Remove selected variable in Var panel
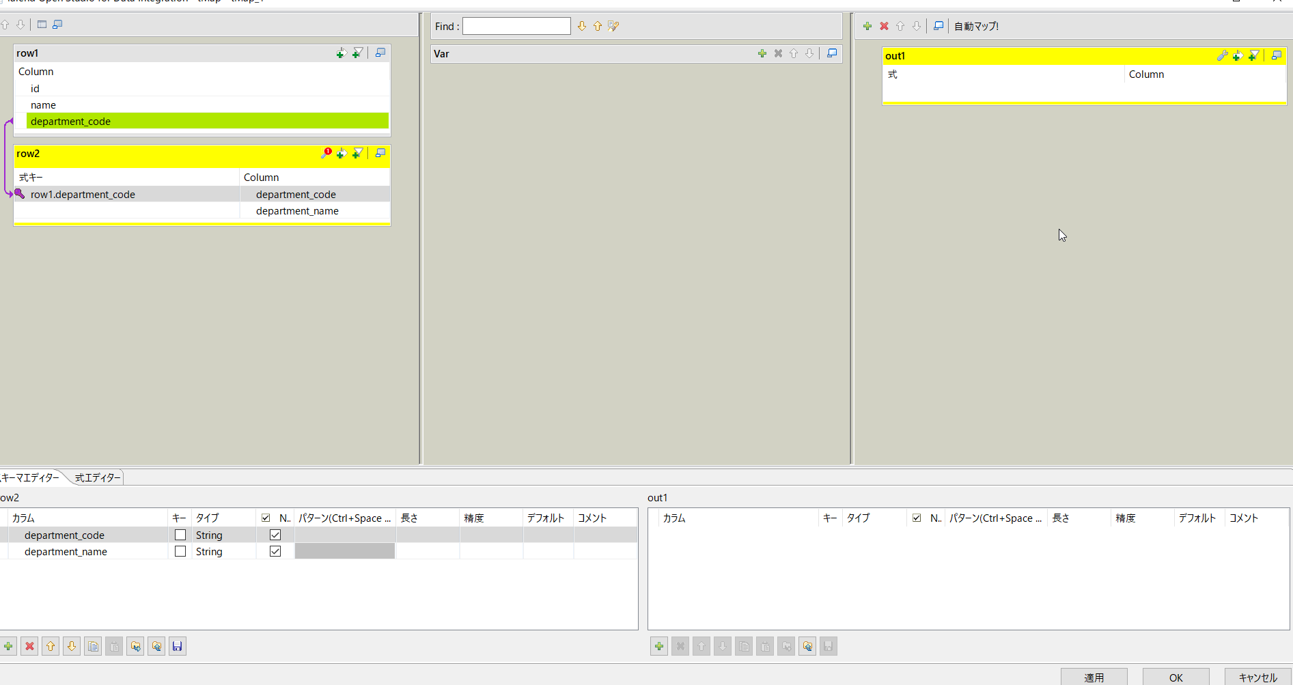The height and width of the screenshot is (685, 1293). pyautogui.click(x=778, y=53)
